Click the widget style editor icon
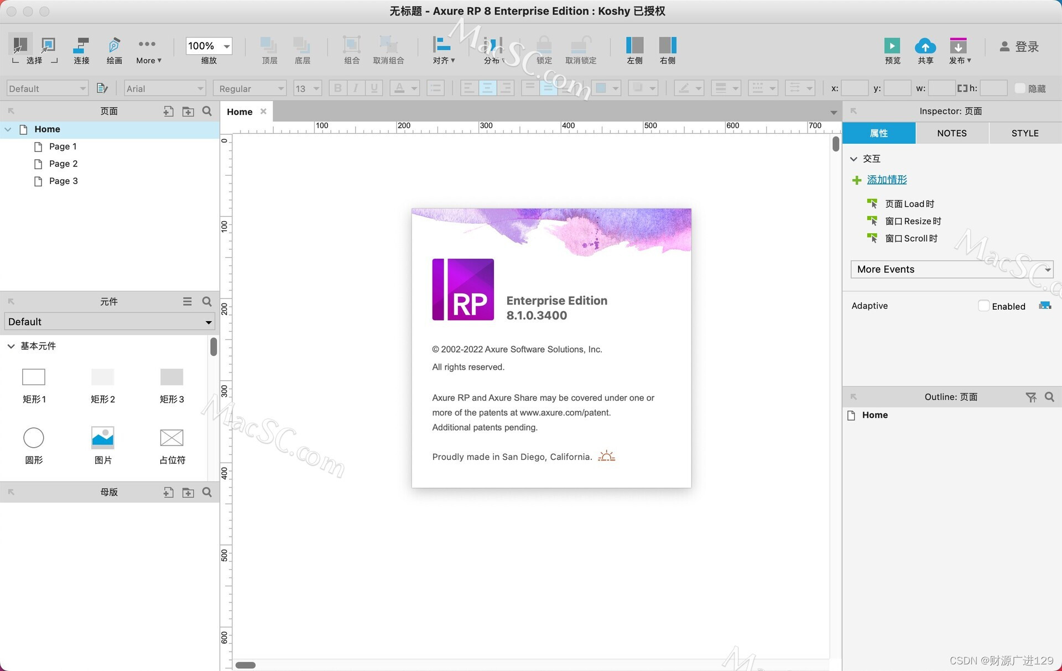This screenshot has height=671, width=1062. coord(102,88)
